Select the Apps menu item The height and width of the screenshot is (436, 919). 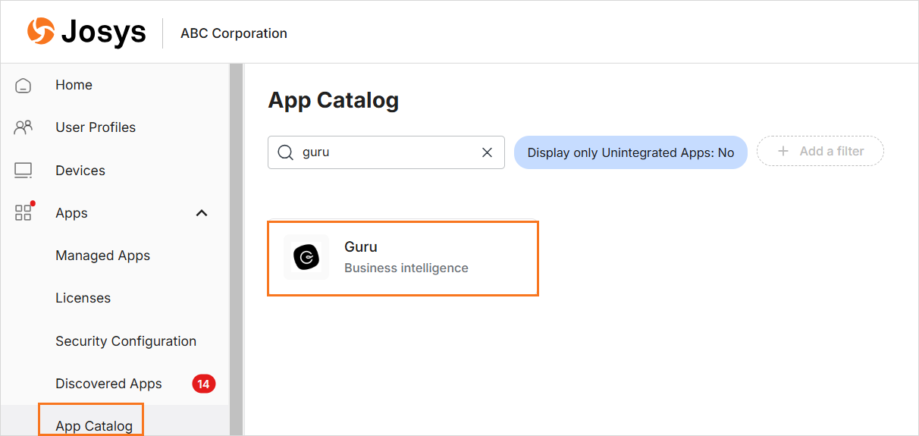click(72, 213)
